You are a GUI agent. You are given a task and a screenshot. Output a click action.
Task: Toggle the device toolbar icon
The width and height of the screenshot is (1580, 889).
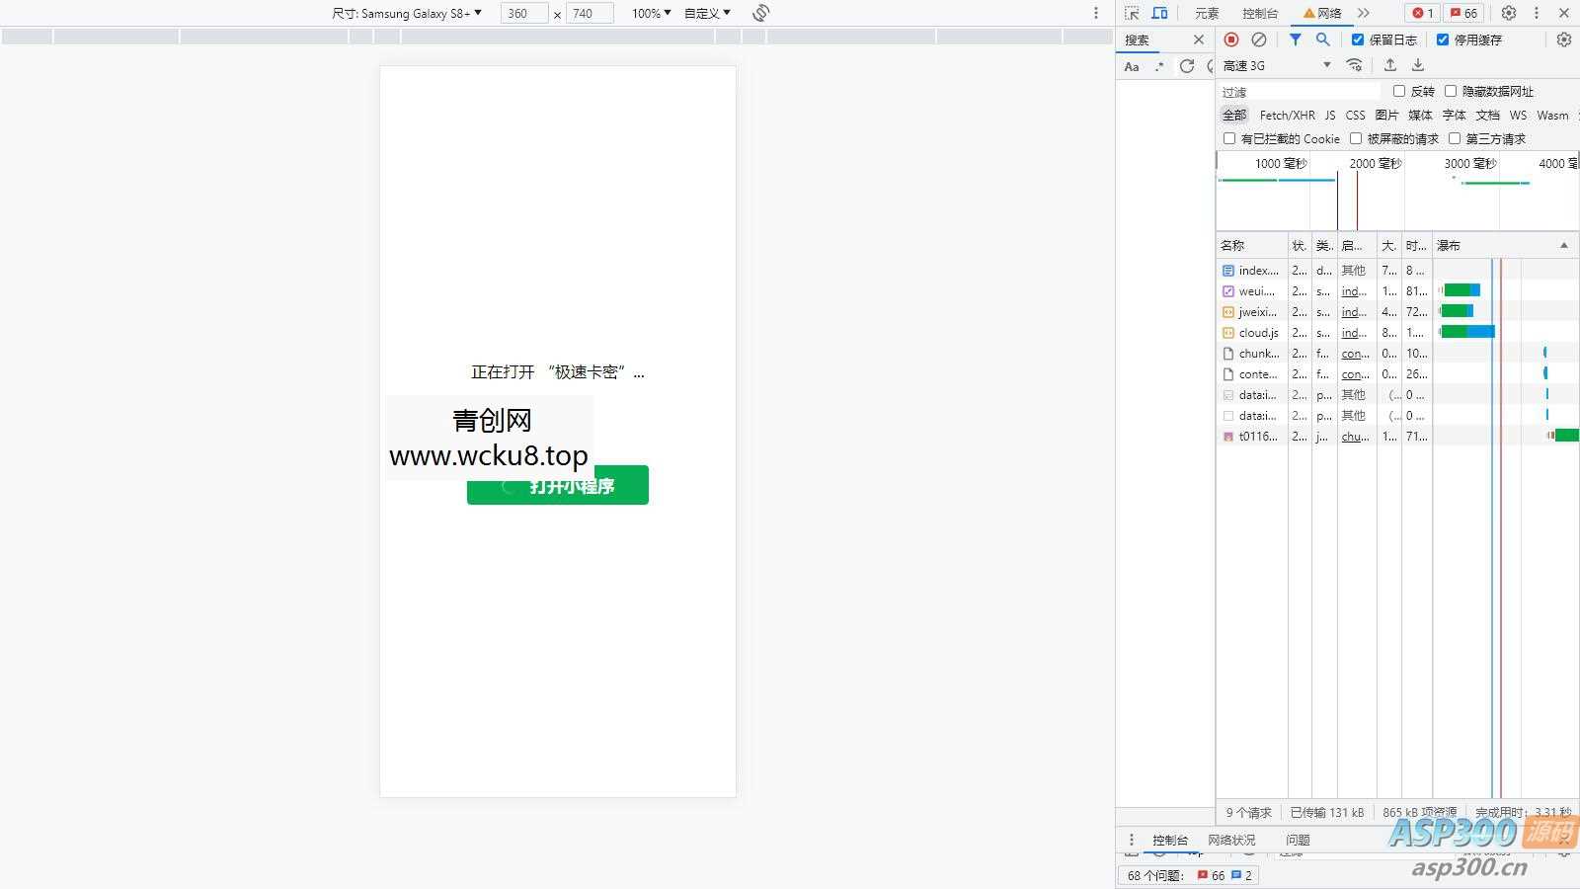1158,13
